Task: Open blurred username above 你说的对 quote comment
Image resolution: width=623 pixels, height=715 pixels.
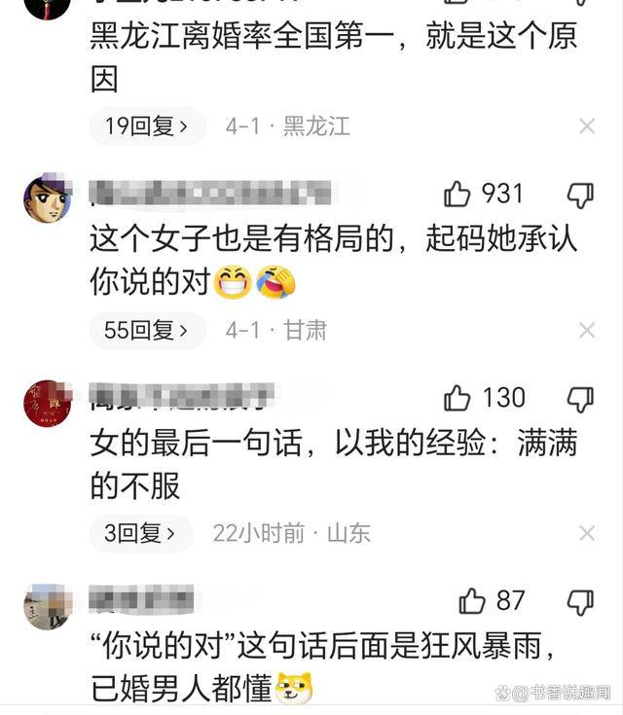Action: coord(141,598)
